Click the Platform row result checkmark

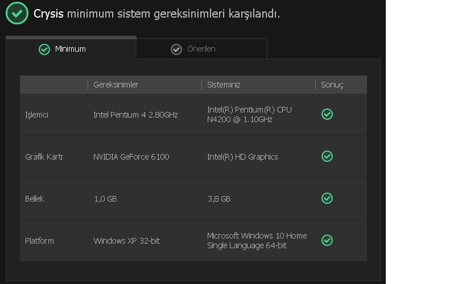click(327, 240)
